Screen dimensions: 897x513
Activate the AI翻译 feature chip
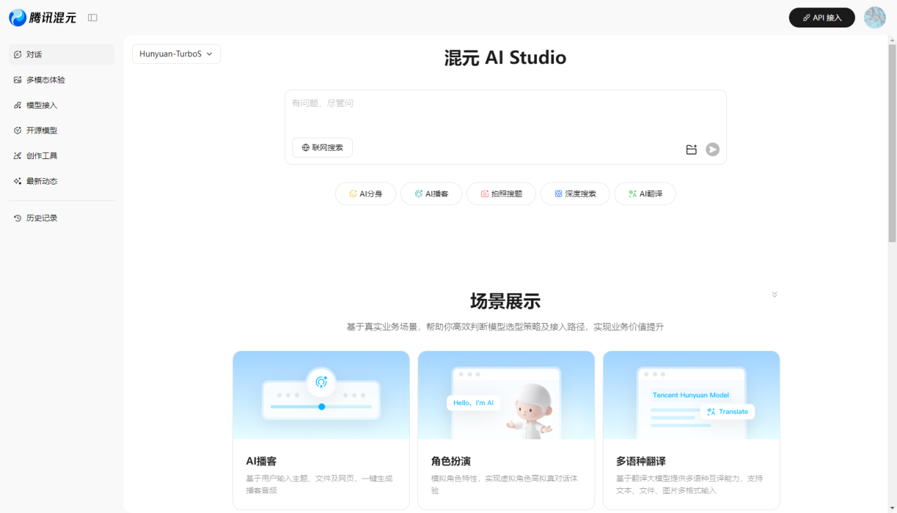(645, 193)
